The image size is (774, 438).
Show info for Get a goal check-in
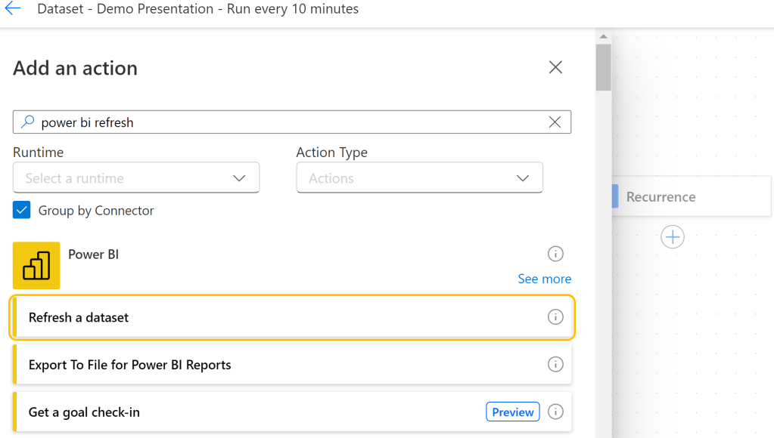[555, 412]
